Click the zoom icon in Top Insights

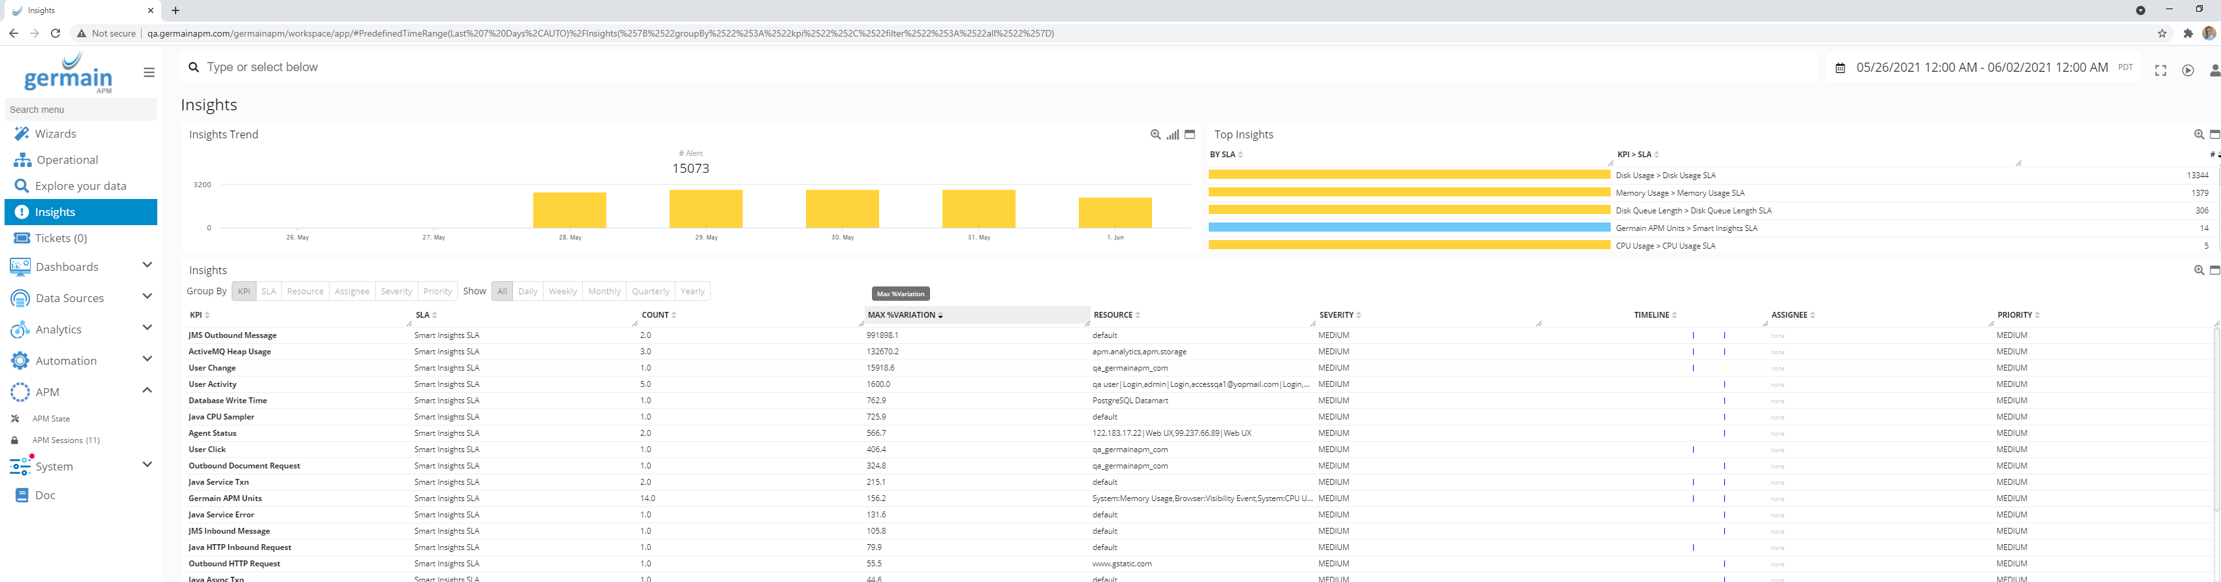click(x=2199, y=134)
